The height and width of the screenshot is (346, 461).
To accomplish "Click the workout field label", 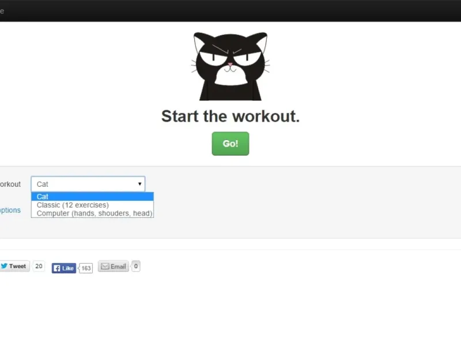I will 10,184.
